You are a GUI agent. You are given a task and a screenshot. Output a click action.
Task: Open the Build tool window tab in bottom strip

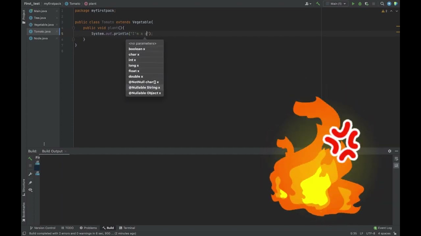(108, 228)
